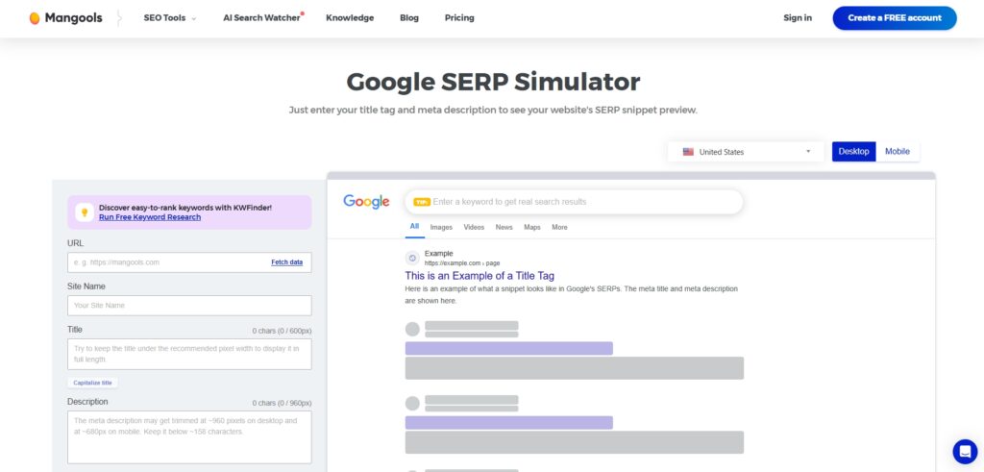Select the More tab in preview
This screenshot has height=472, width=984.
pos(560,227)
